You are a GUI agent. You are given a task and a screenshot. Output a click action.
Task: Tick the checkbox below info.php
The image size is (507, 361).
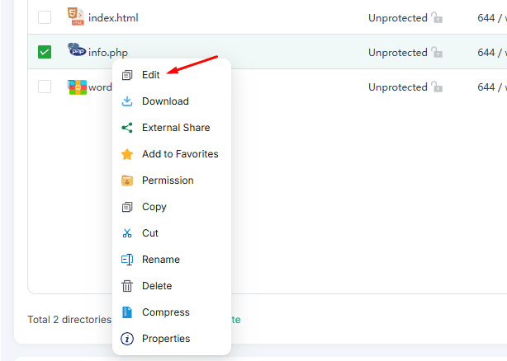coord(45,87)
